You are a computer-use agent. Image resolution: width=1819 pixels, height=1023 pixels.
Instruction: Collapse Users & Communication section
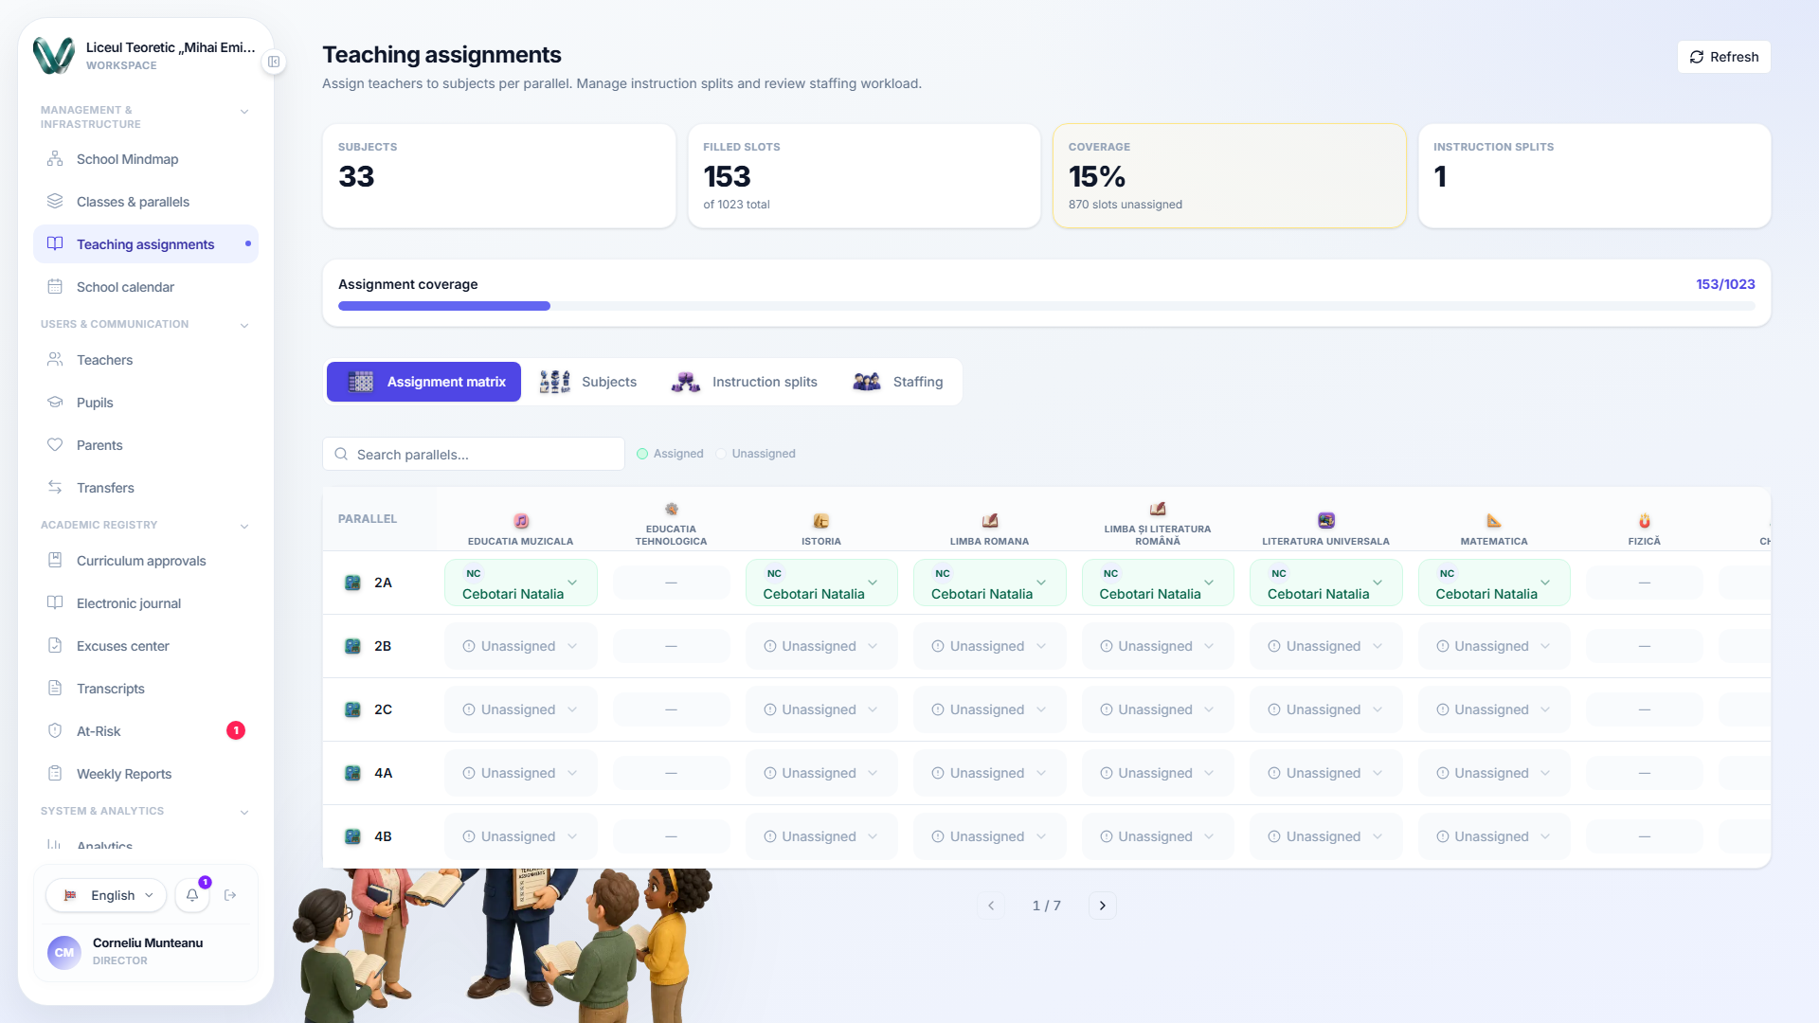[x=244, y=325]
